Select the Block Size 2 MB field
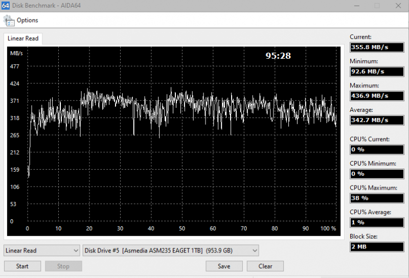The width and height of the screenshot is (409, 278). [376, 247]
